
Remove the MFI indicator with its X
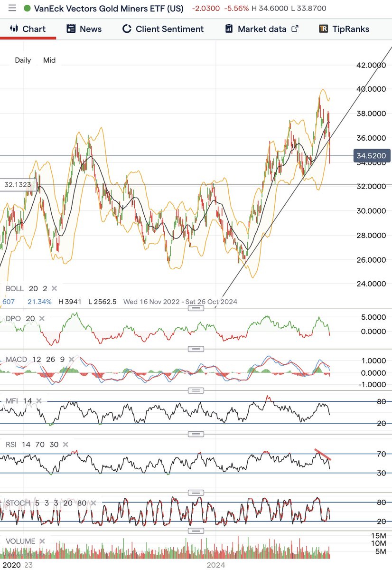pos(39,401)
